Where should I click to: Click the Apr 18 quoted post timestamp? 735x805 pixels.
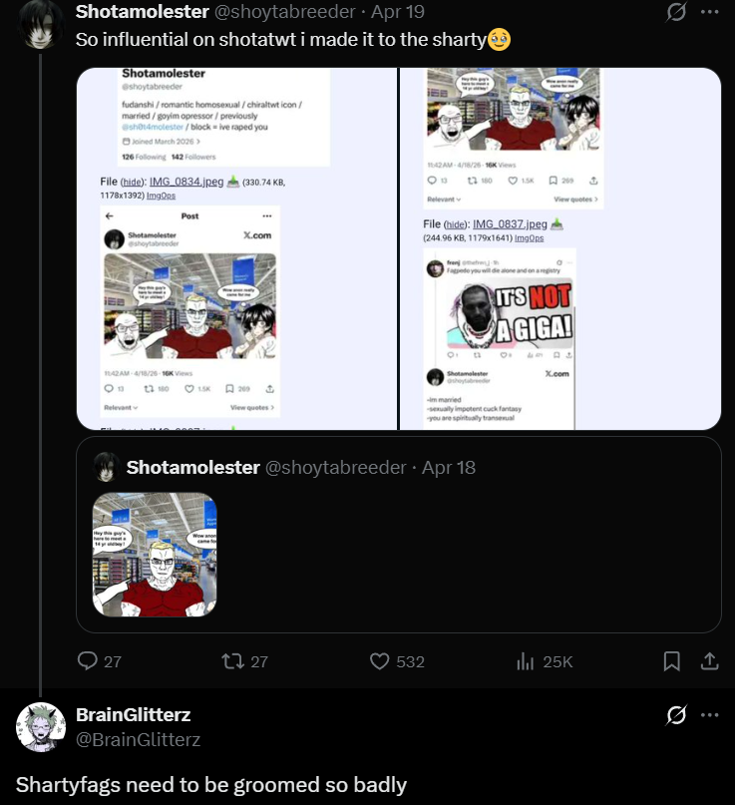[449, 467]
